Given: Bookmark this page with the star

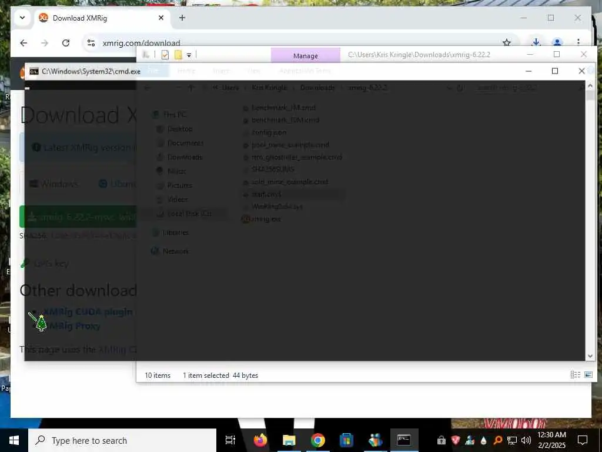Looking at the screenshot, I should [507, 42].
